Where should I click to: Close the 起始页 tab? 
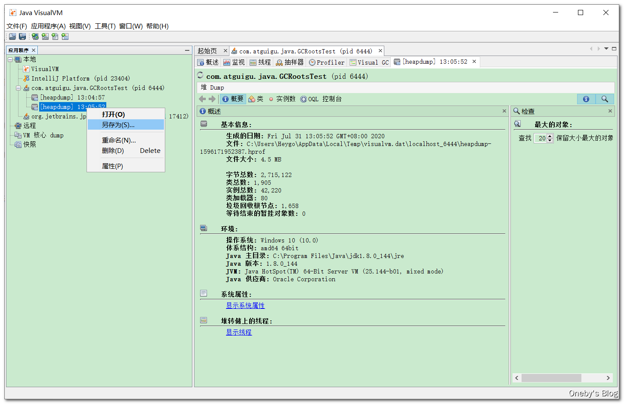point(225,51)
